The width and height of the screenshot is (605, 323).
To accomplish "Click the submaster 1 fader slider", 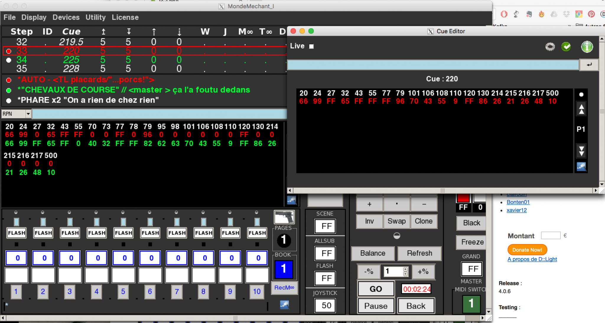I will tap(16, 222).
